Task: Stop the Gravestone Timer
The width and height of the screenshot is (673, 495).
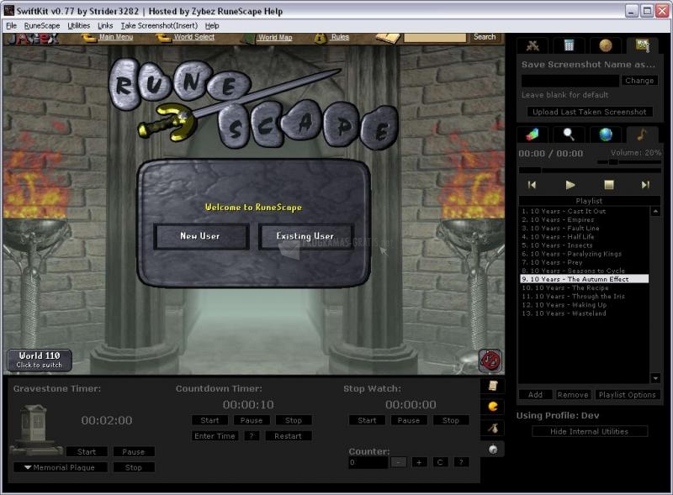Action: (x=134, y=467)
